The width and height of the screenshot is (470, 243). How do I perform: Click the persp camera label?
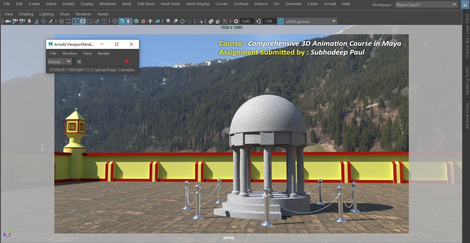pos(229,237)
